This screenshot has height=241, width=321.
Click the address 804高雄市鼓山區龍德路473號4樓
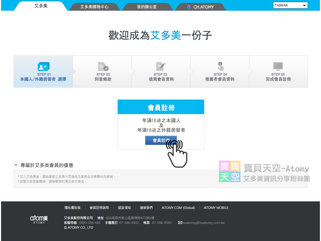(x=130, y=218)
